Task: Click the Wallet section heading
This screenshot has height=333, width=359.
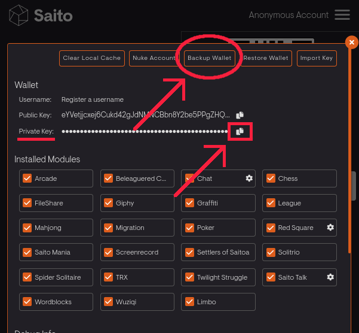Action: 26,85
